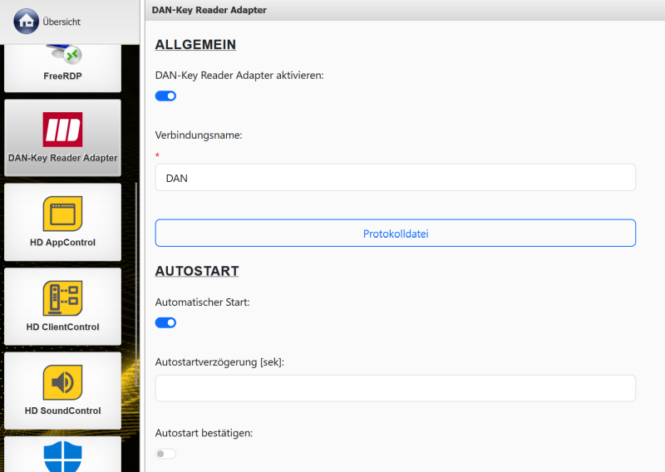Open the HD SoundControl speaker icon
Image resolution: width=665 pixels, height=472 pixels.
click(62, 381)
